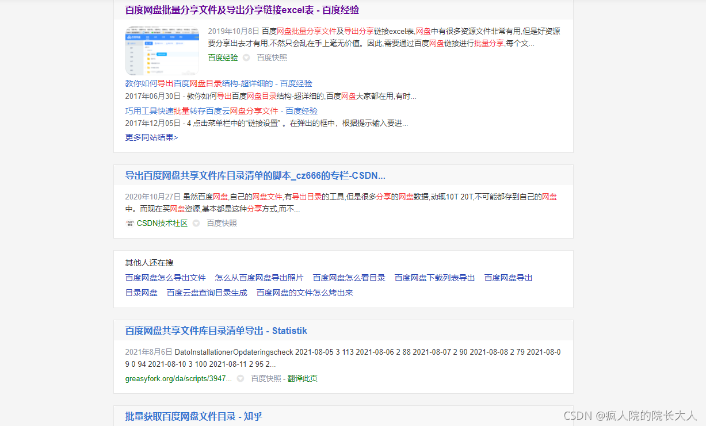Open result 导出百度网盘共享文件库目录清单的脚本_cz666的专栏
The width and height of the screenshot is (706, 426).
point(255,175)
